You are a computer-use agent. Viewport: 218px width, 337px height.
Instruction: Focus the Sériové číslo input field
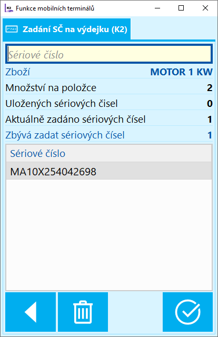pyautogui.click(x=109, y=54)
